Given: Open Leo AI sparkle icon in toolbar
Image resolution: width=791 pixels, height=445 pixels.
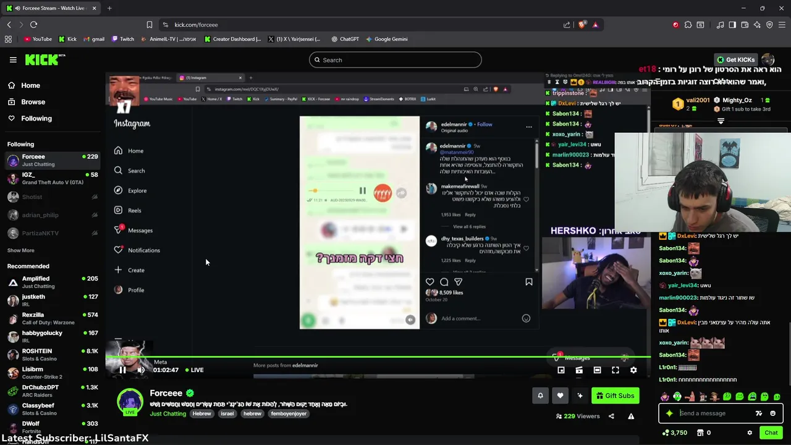Looking at the screenshot, I should [757, 25].
